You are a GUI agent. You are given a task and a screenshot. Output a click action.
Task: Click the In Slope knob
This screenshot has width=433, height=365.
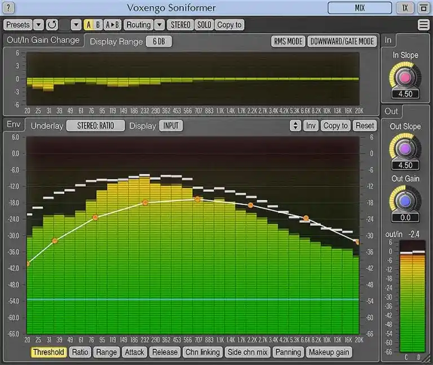coord(405,78)
